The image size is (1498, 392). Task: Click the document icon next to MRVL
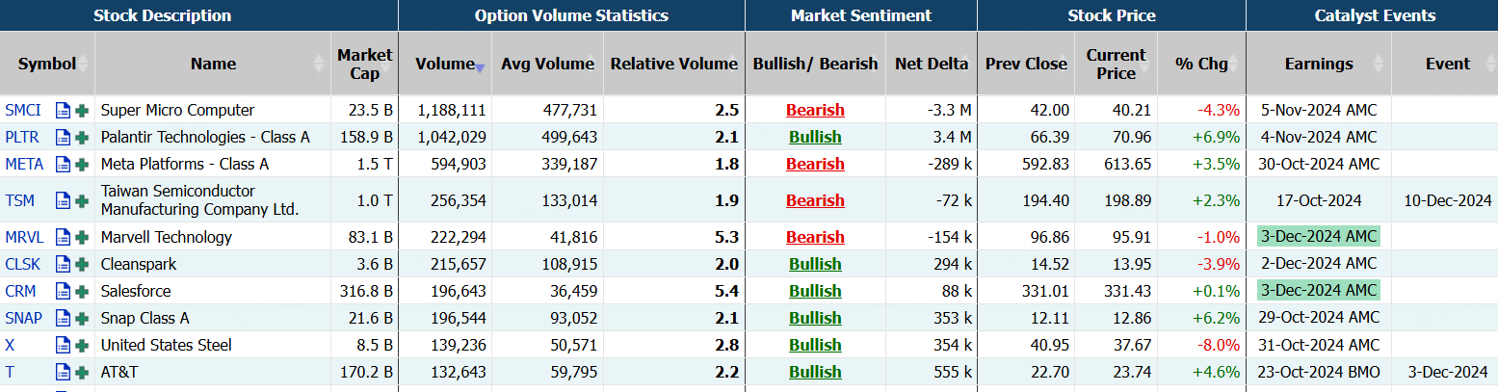[63, 237]
